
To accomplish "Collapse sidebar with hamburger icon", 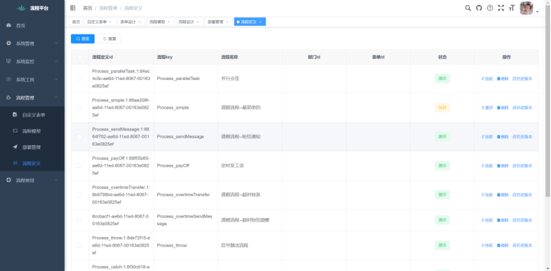I will coord(73,8).
